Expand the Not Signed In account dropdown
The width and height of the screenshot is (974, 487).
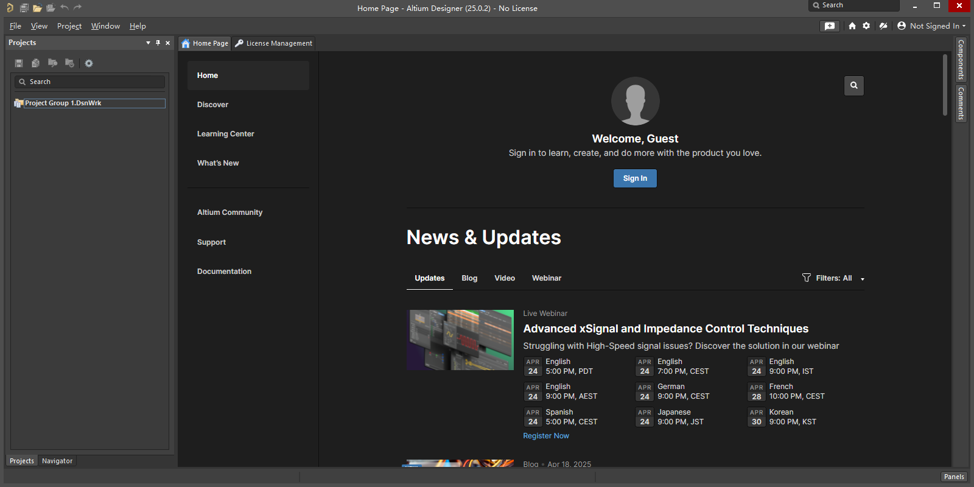931,26
